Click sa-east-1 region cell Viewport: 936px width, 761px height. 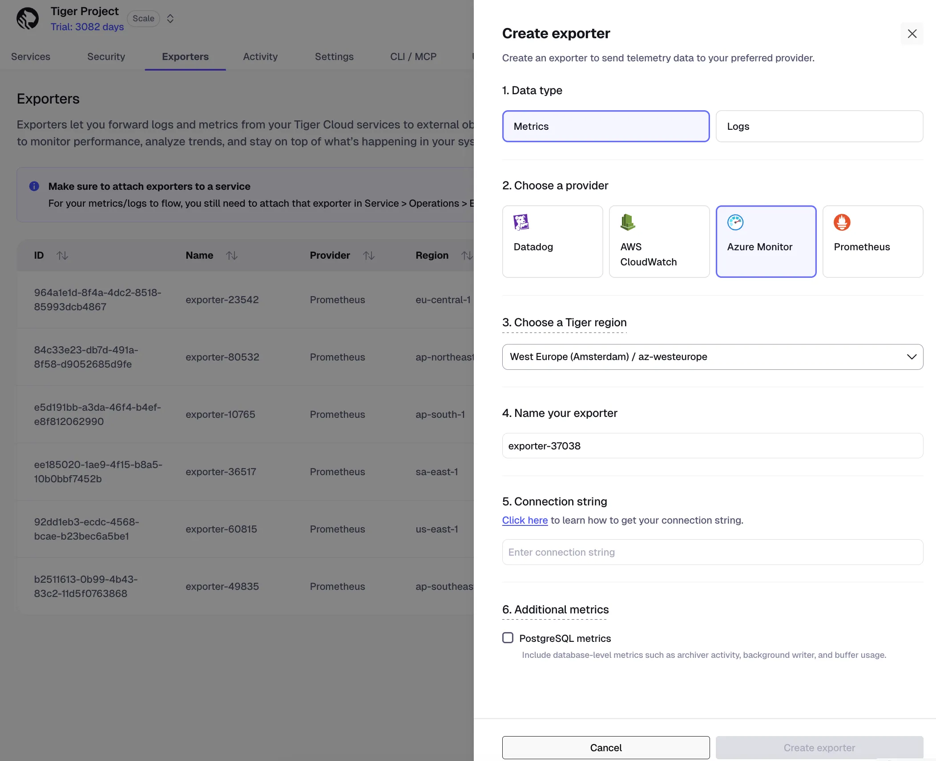click(437, 472)
